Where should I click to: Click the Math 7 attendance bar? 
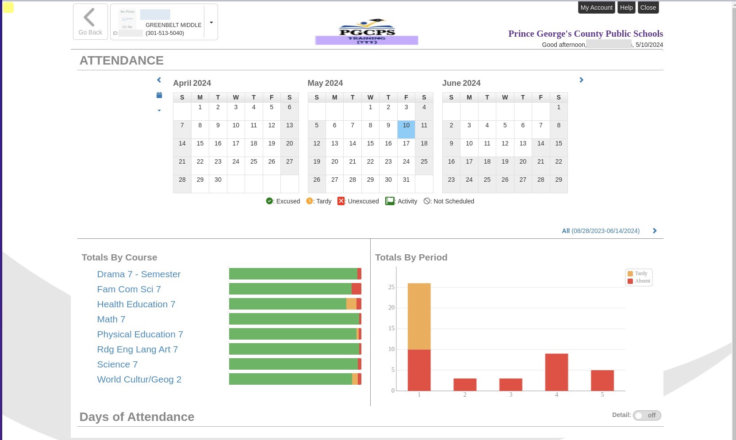(x=295, y=319)
